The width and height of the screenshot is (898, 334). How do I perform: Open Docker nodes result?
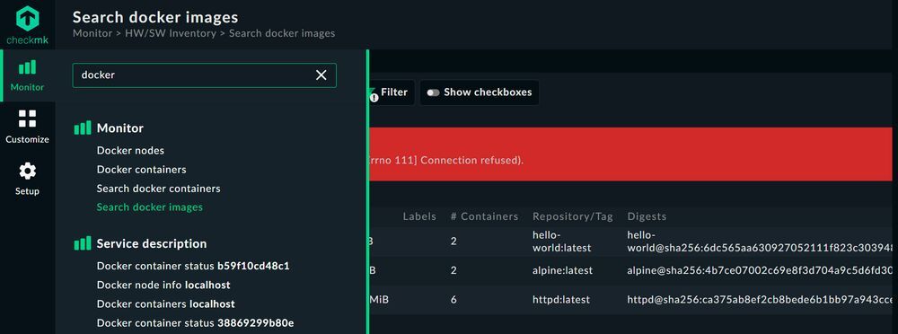click(130, 151)
